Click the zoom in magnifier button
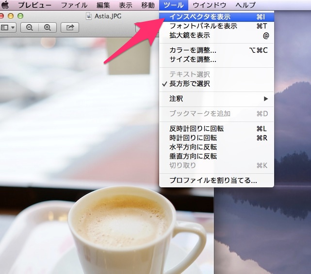311x274 pixels. tap(48, 28)
